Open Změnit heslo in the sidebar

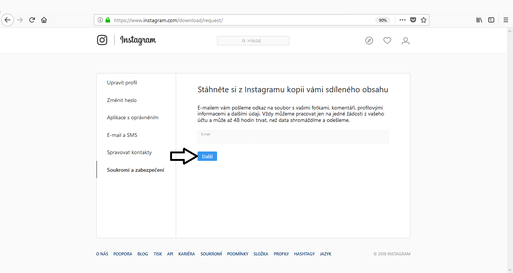click(122, 100)
